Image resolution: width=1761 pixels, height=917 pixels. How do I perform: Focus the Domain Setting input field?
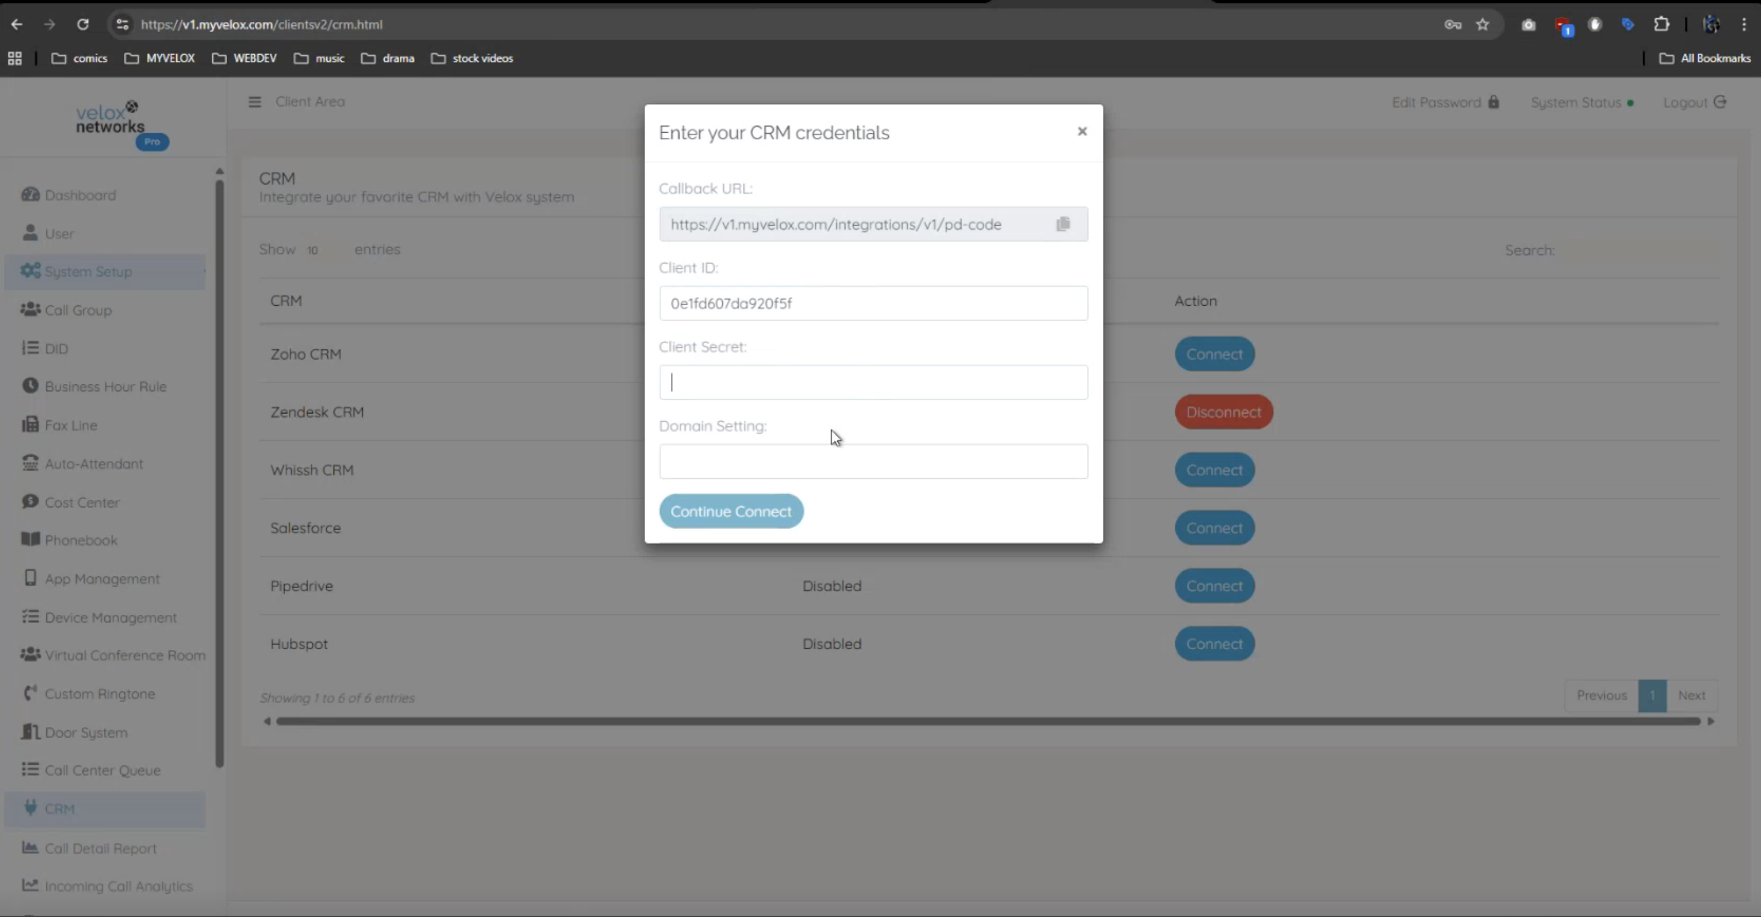(x=873, y=461)
